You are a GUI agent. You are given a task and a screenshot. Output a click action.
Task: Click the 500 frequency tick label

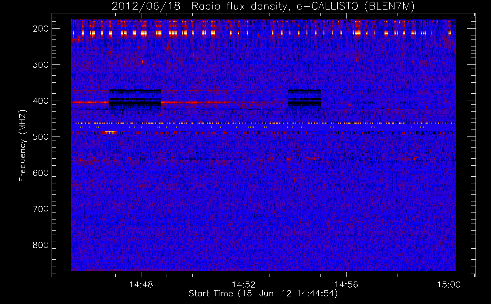(x=41, y=137)
